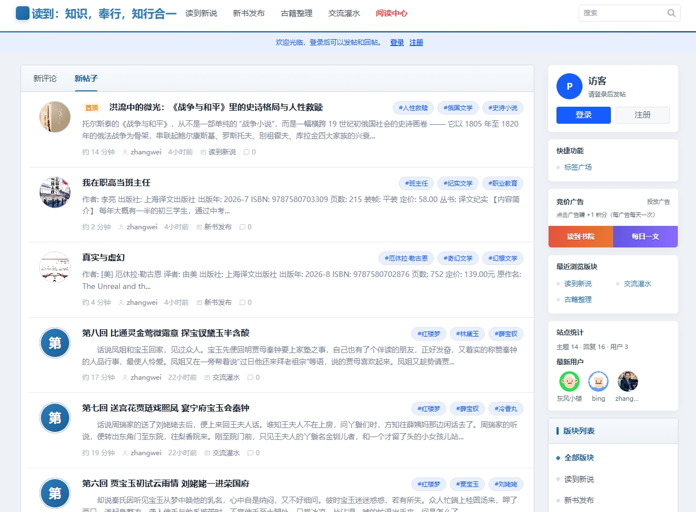Click #冷香丸 tag
The height and width of the screenshot is (512, 696).
click(506, 409)
